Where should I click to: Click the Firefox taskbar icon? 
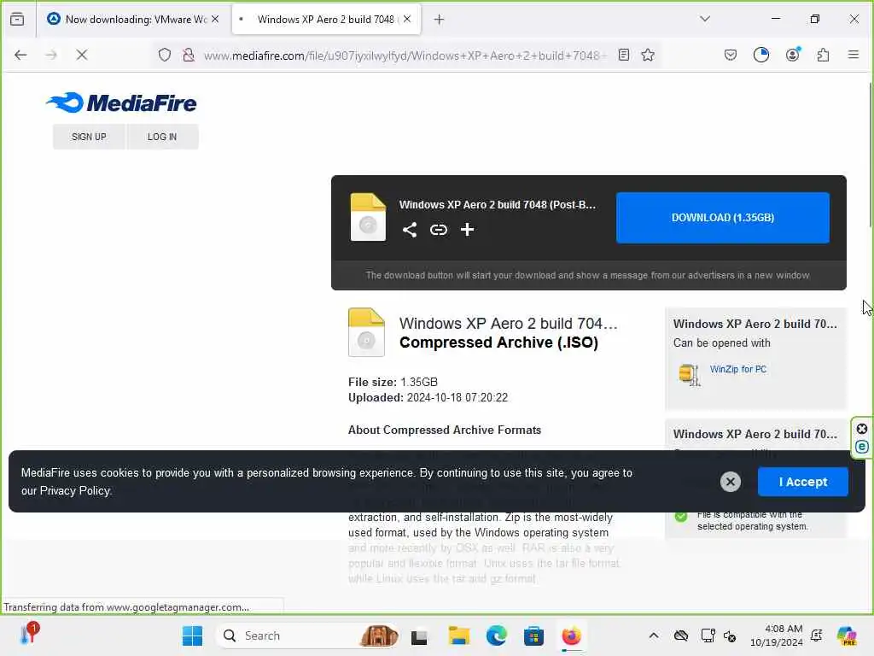click(571, 635)
